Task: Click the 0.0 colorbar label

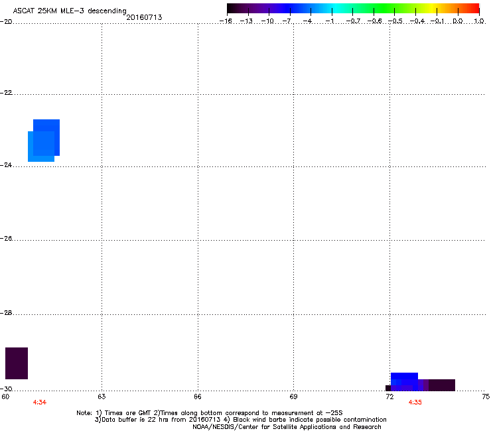Action: tap(458, 21)
